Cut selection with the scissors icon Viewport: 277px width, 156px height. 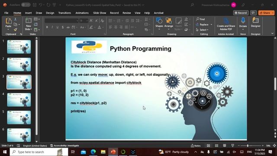pos(16,19)
